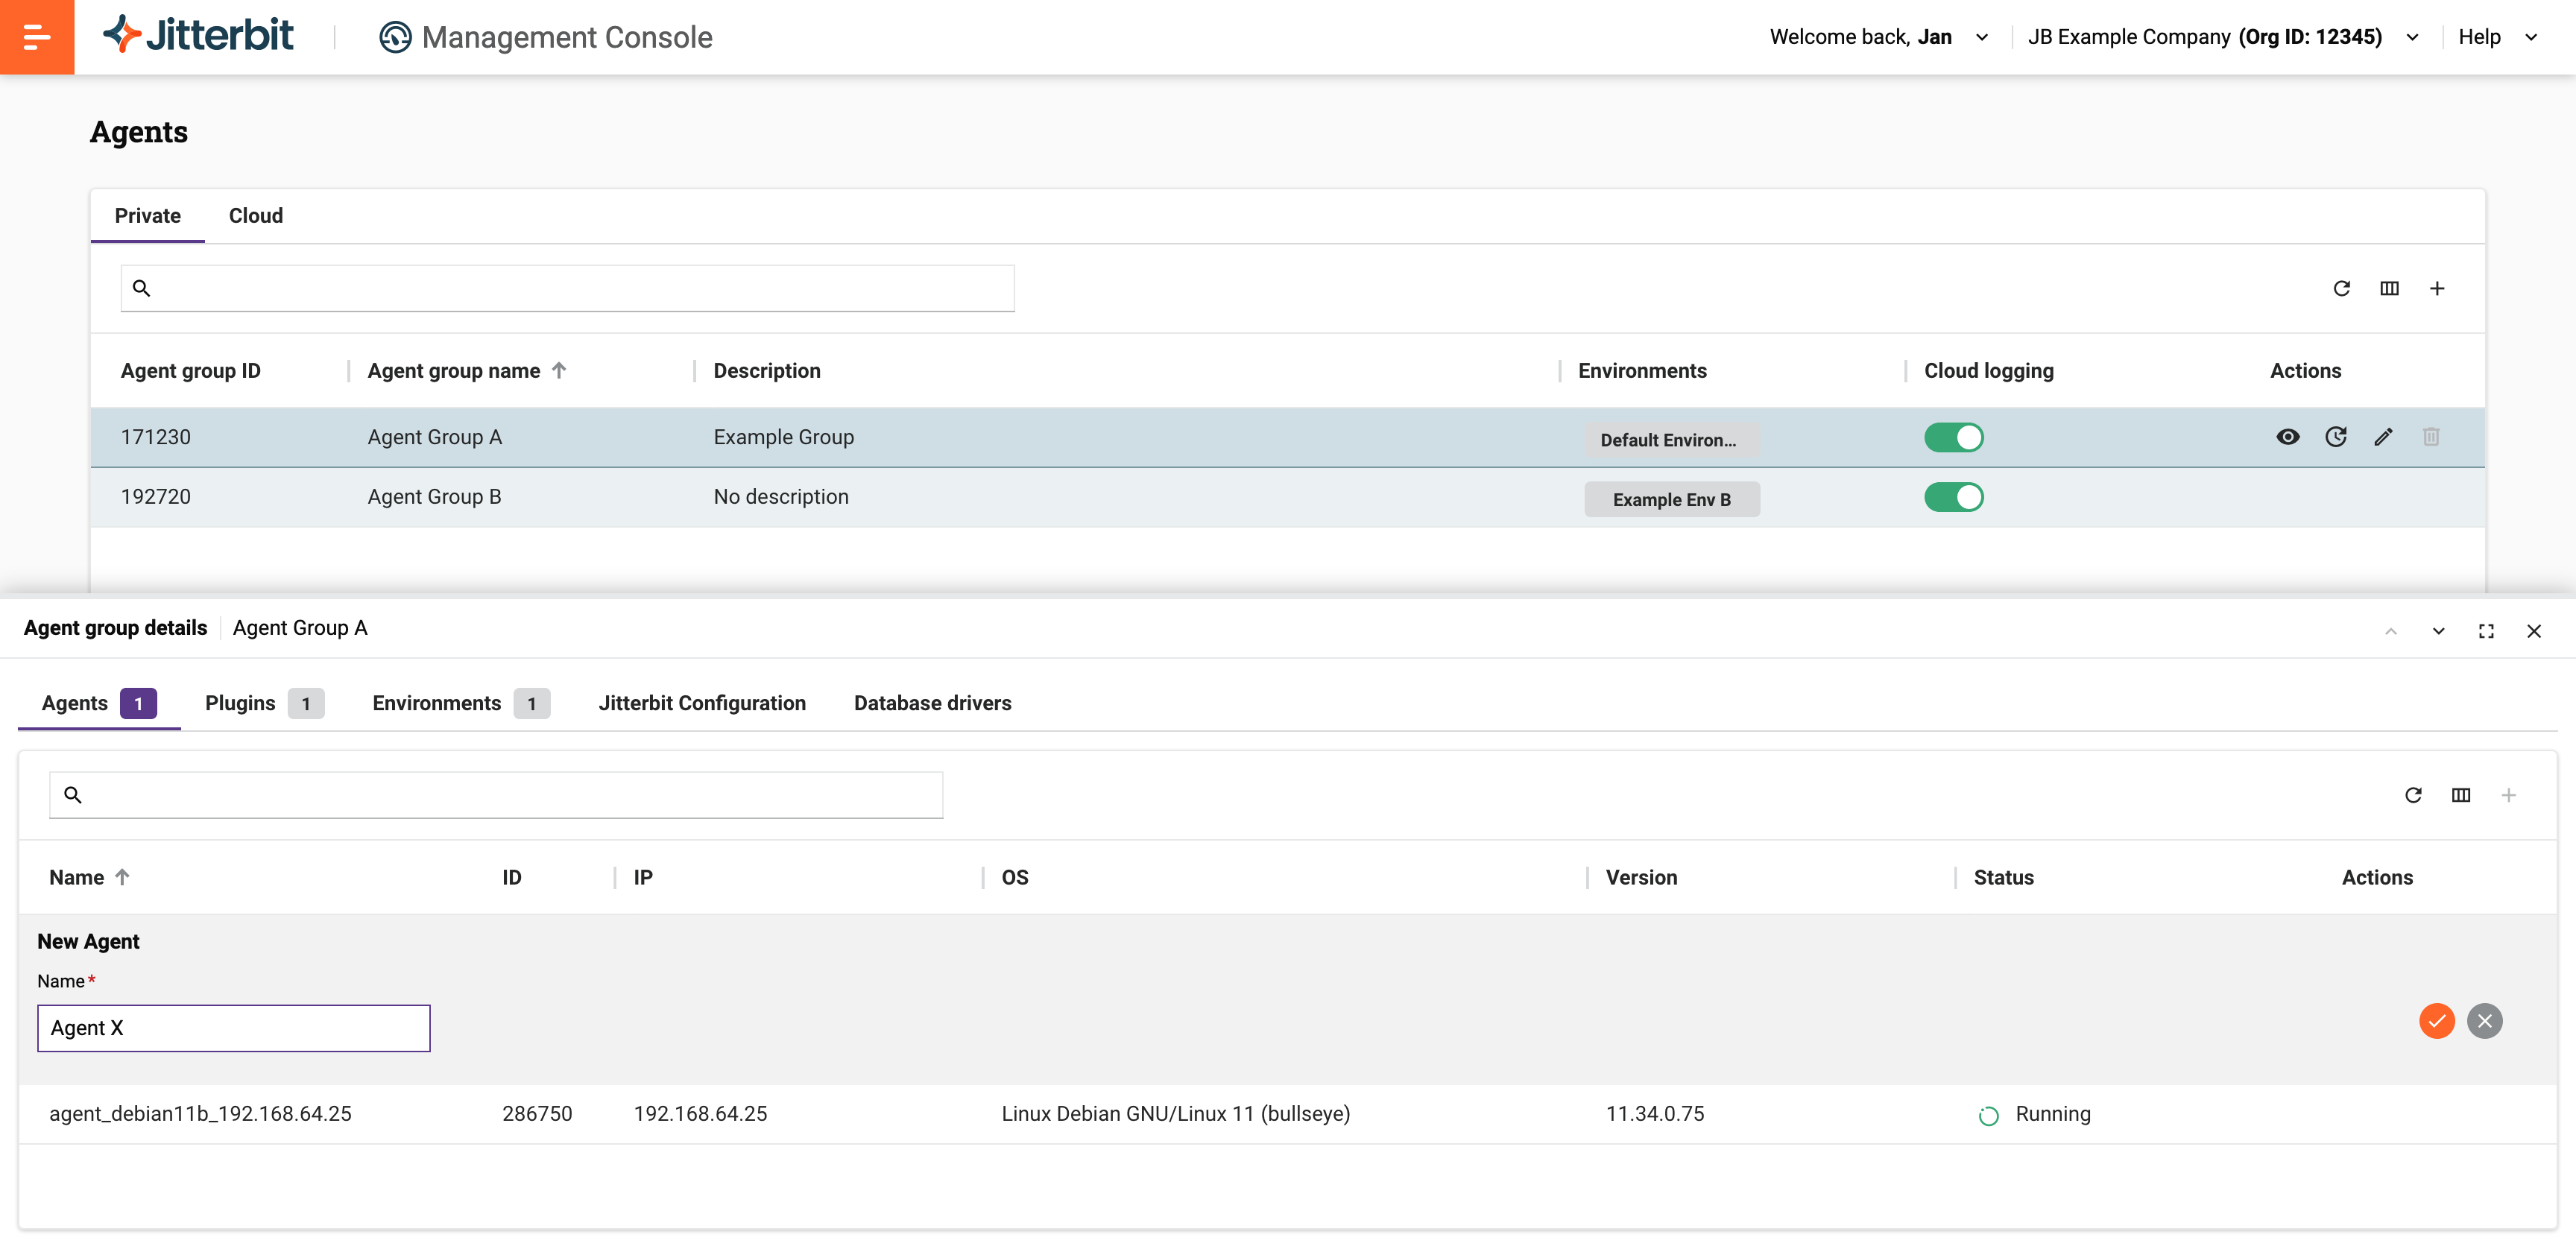This screenshot has width=2576, height=1249.
Task: Open column settings for agent groups table
Action: [x=2389, y=288]
